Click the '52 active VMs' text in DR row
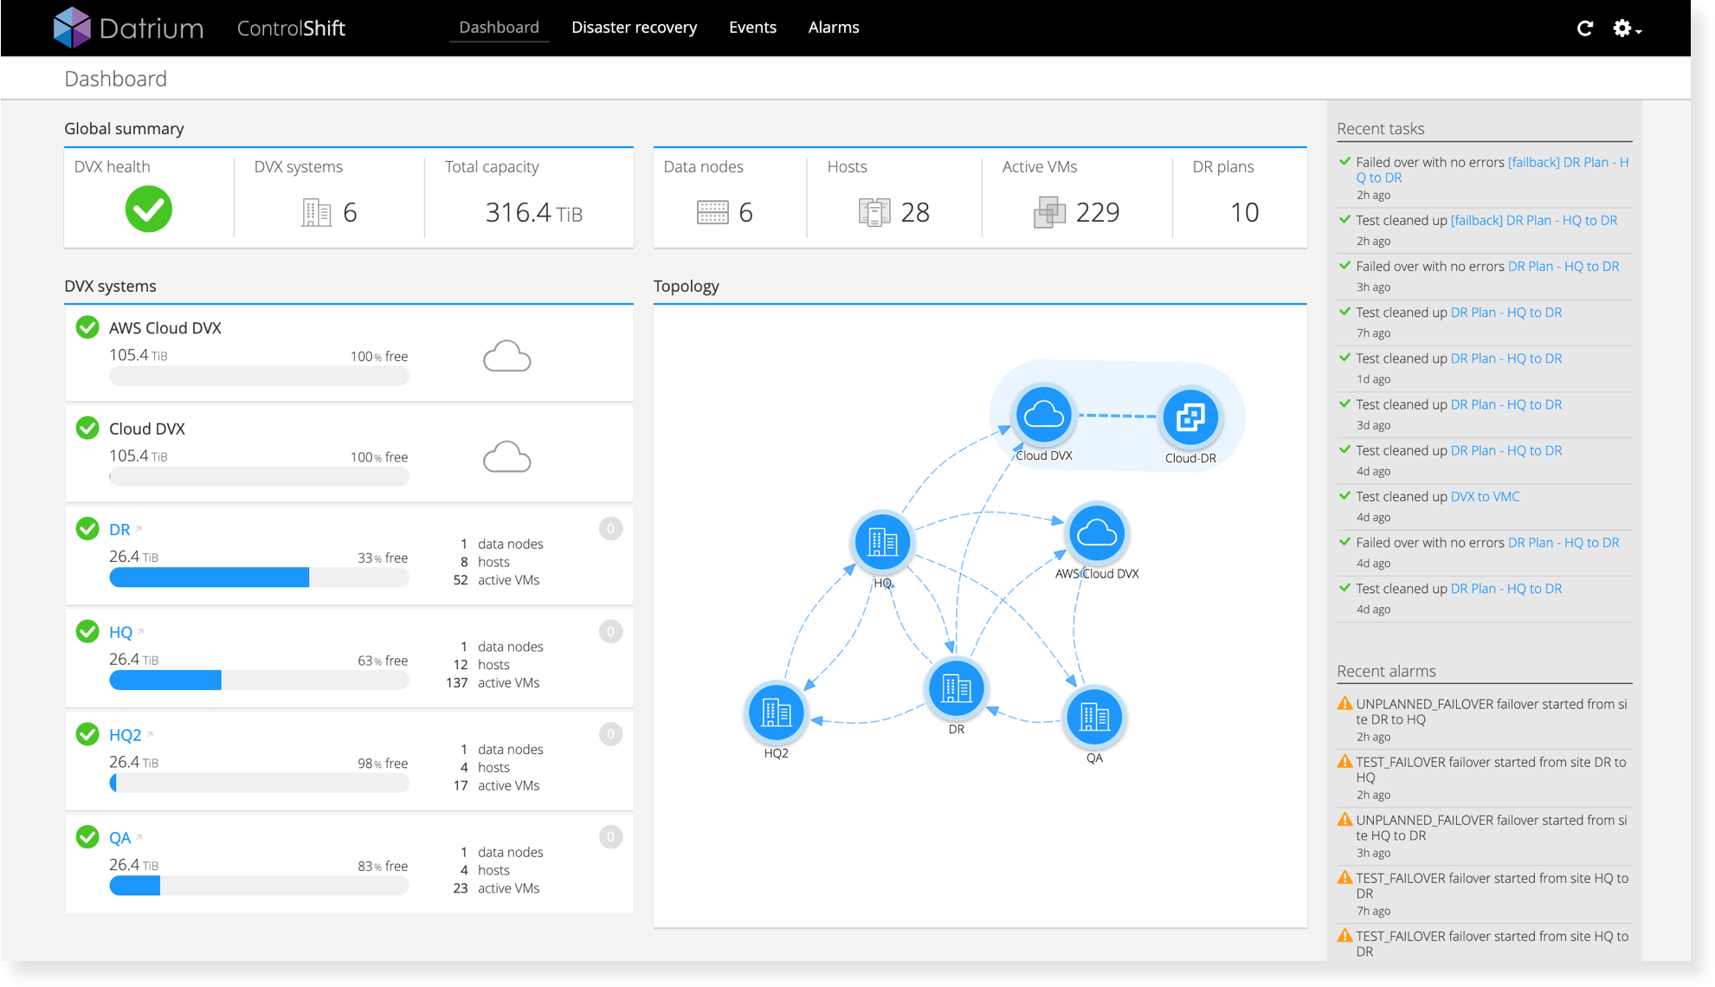Viewport: 1715px width, 987px height. pos(496,580)
